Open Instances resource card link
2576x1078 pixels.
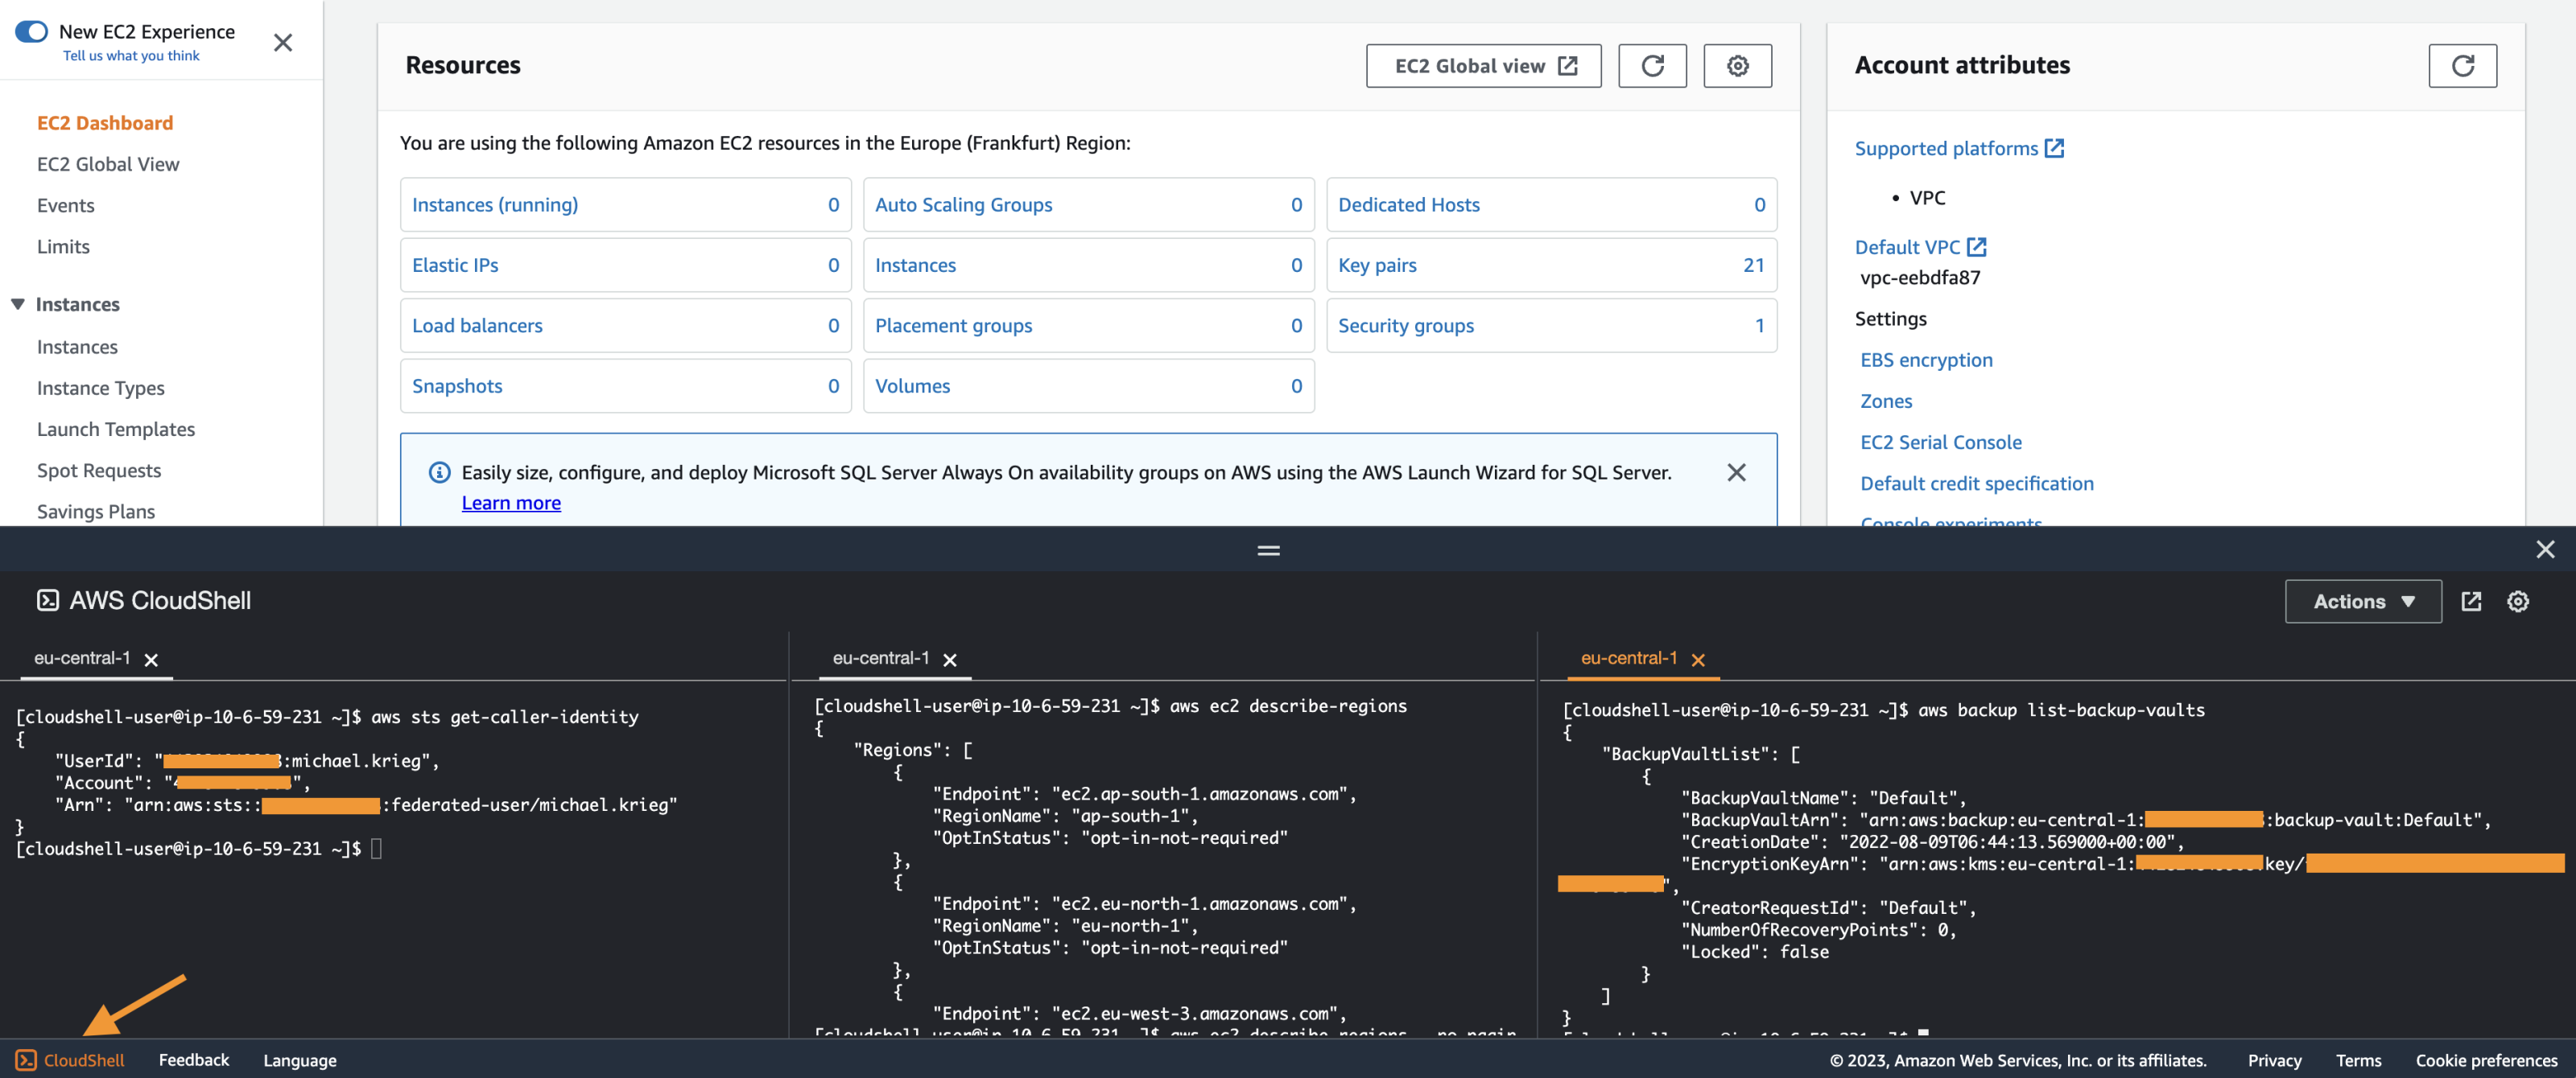[x=915, y=265]
